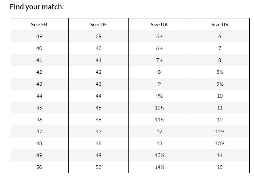Click US size 15 cell
Image resolution: width=254 pixels, height=179 pixels.
click(220, 167)
